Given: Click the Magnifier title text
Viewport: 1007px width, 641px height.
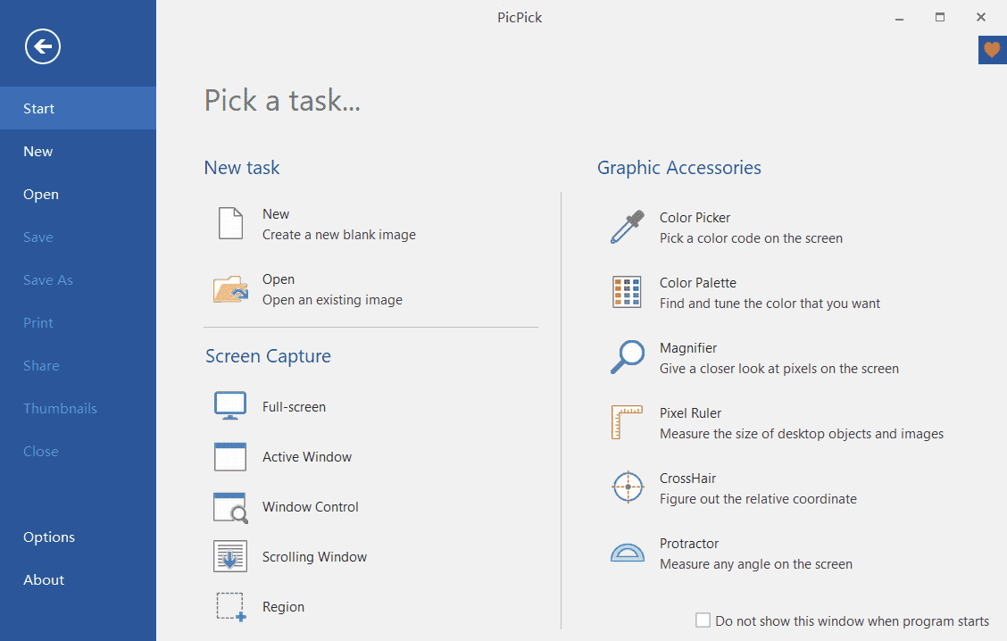Looking at the screenshot, I should tap(687, 348).
